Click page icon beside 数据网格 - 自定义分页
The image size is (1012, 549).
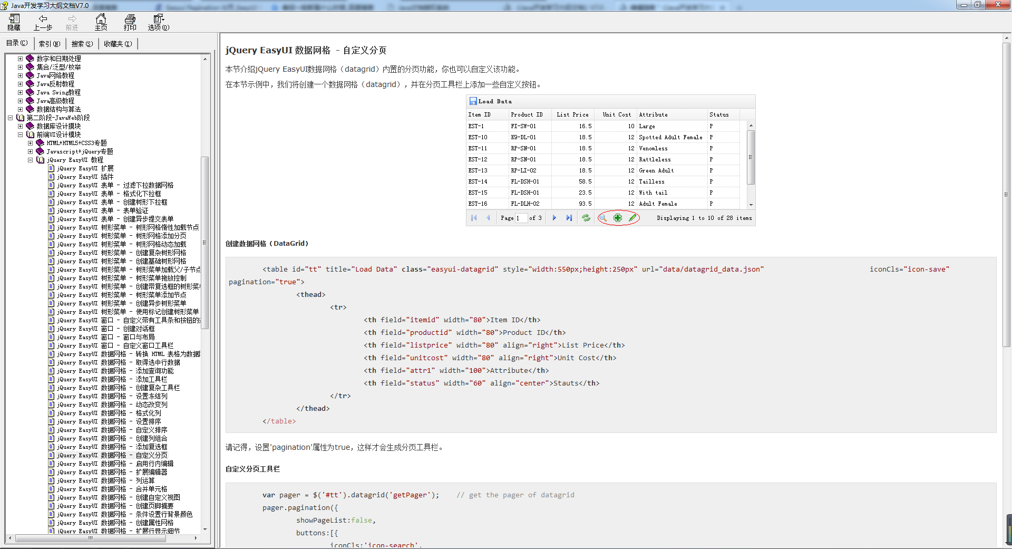point(51,455)
